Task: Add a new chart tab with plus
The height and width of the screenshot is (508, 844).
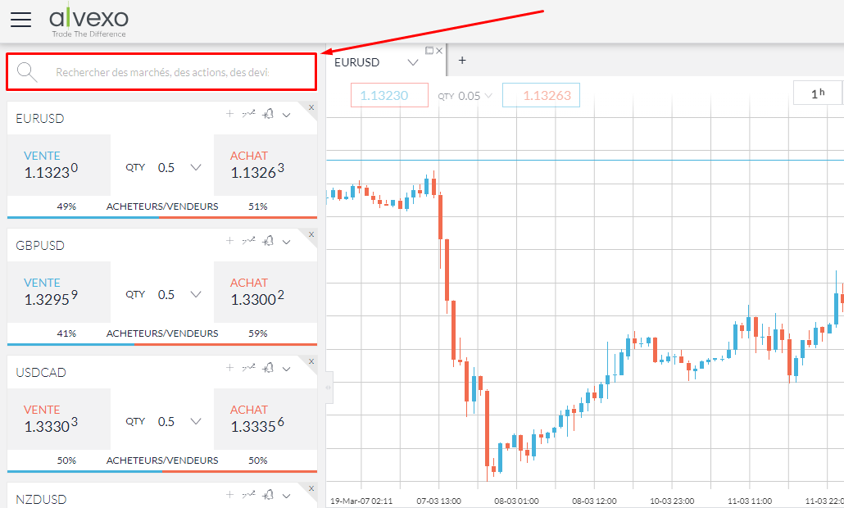Action: [x=462, y=61]
